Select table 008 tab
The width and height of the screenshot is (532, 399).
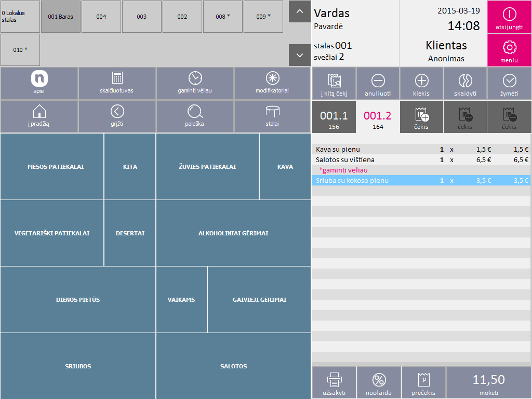(223, 17)
